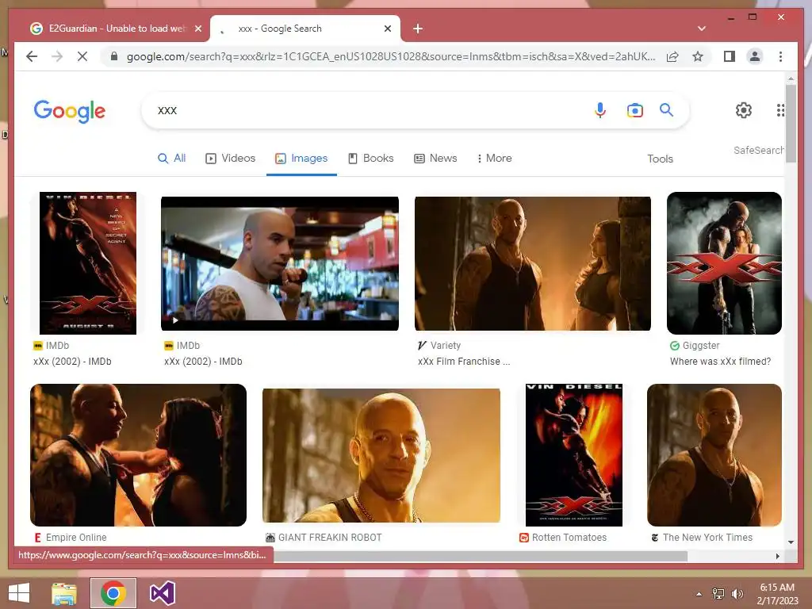The height and width of the screenshot is (609, 812).
Task: Show hidden tray icons arrow
Action: pyautogui.click(x=699, y=594)
